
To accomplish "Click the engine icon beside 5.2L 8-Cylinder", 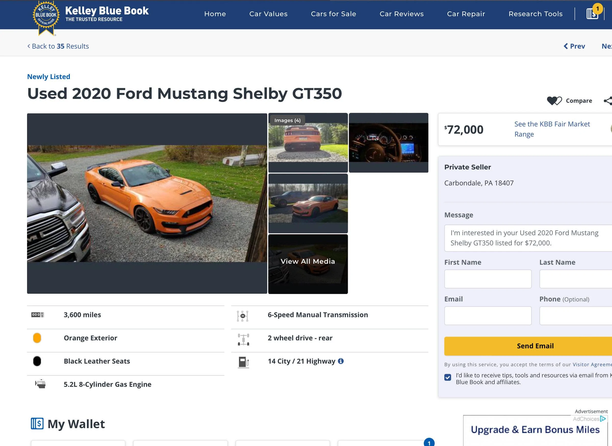I will tap(40, 384).
